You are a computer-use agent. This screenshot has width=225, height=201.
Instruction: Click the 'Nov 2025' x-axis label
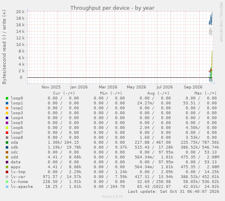(51, 87)
